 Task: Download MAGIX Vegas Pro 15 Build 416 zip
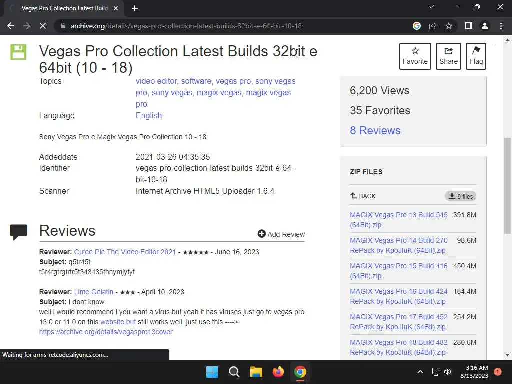[x=398, y=271]
